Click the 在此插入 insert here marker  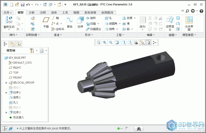coord(16,117)
